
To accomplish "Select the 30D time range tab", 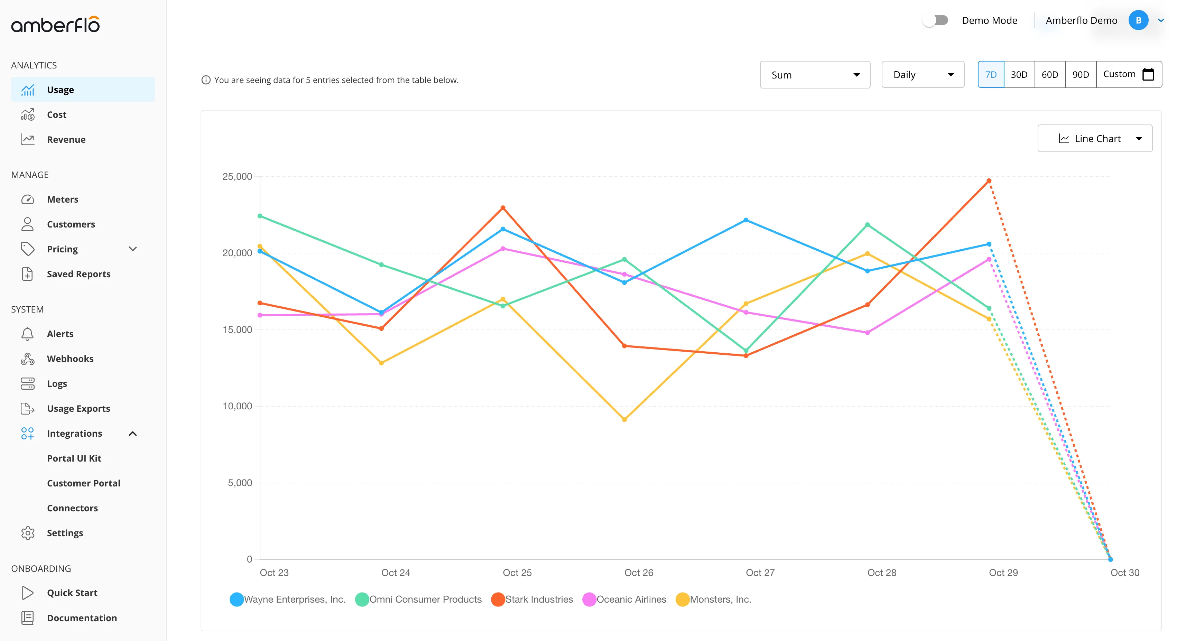I will [1019, 74].
